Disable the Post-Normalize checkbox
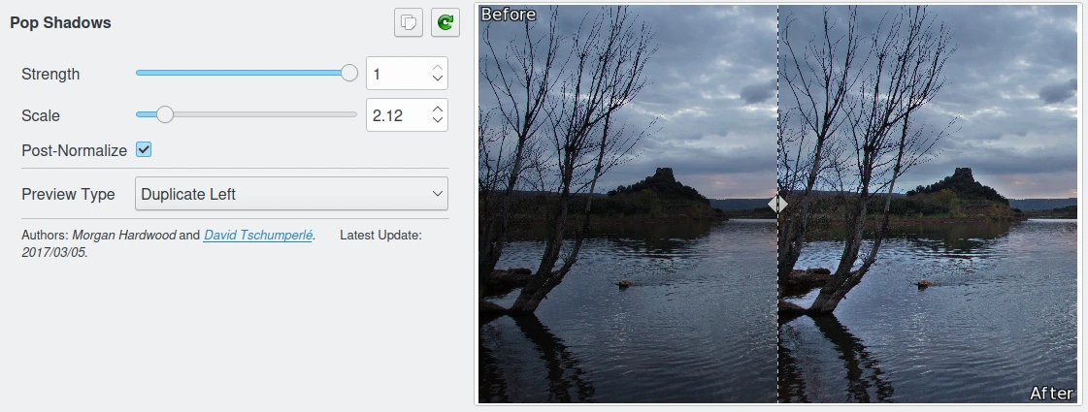The height and width of the screenshot is (412, 1088). coord(144,150)
